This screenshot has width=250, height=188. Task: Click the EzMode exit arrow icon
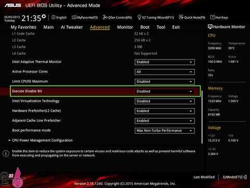pyautogui.click(x=244, y=177)
